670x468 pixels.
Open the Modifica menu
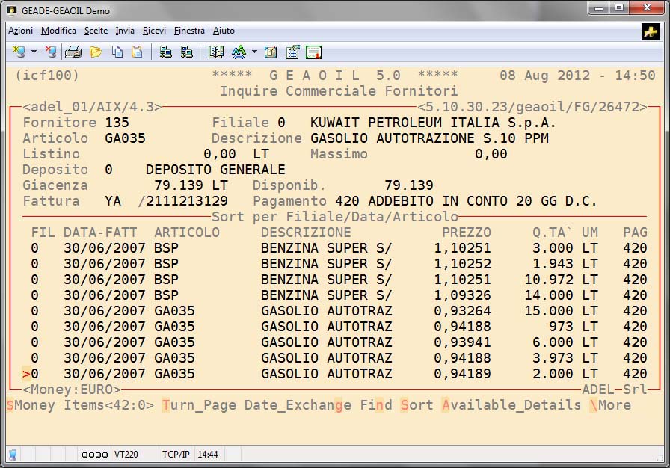click(58, 31)
